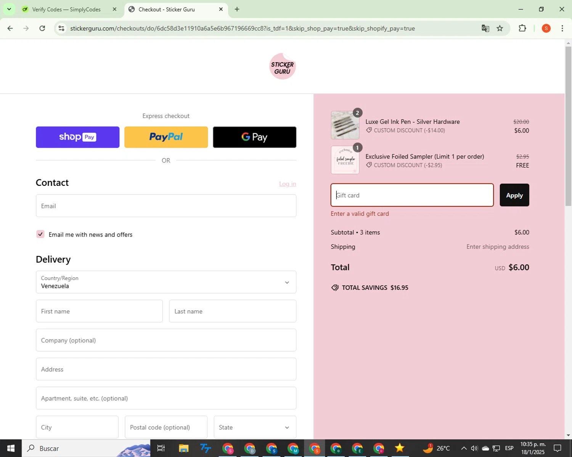
Task: Open the State dropdown
Action: coord(255,427)
